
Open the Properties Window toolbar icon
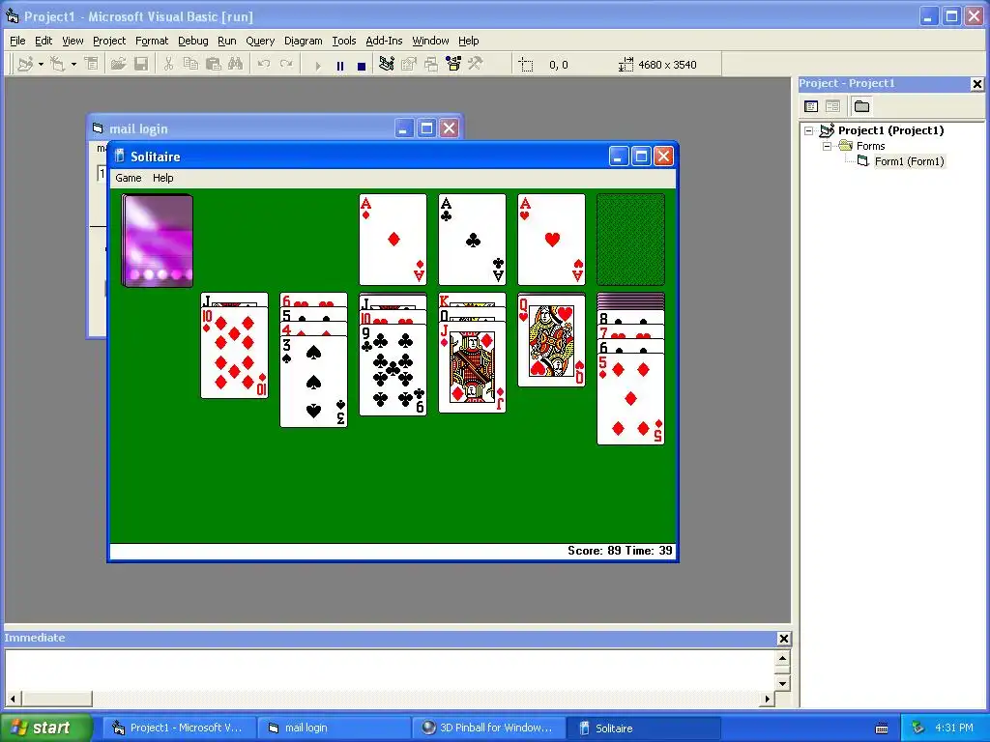click(409, 65)
